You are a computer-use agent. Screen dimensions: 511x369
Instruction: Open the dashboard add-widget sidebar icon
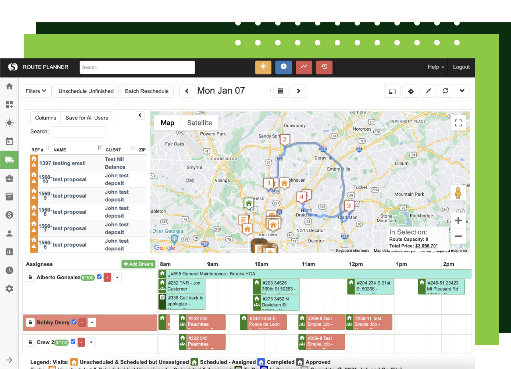9,105
